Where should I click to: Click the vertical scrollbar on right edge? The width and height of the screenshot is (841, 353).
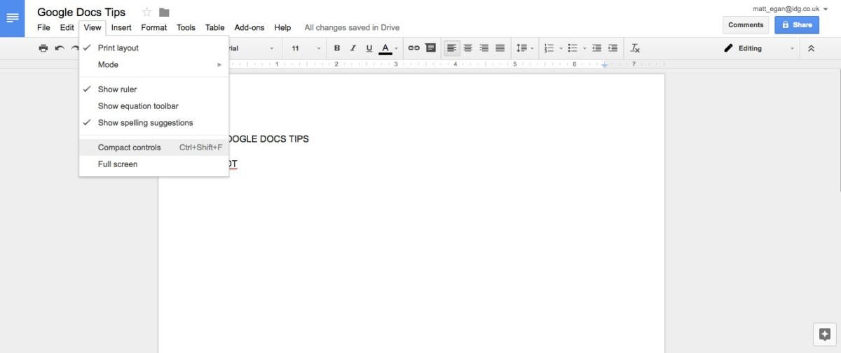[x=838, y=129]
